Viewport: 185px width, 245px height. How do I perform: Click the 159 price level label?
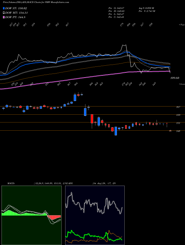178,115
